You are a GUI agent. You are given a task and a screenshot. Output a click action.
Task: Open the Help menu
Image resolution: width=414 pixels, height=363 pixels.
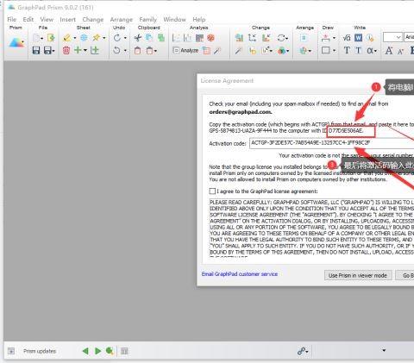point(199,20)
